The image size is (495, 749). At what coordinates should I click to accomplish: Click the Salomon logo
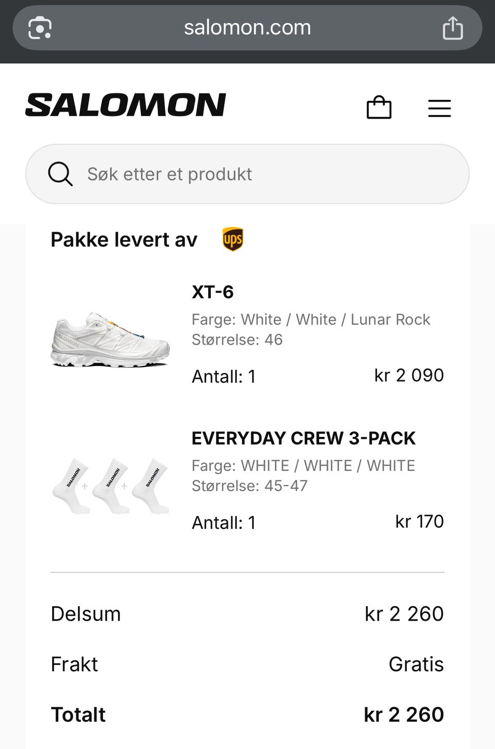click(126, 105)
